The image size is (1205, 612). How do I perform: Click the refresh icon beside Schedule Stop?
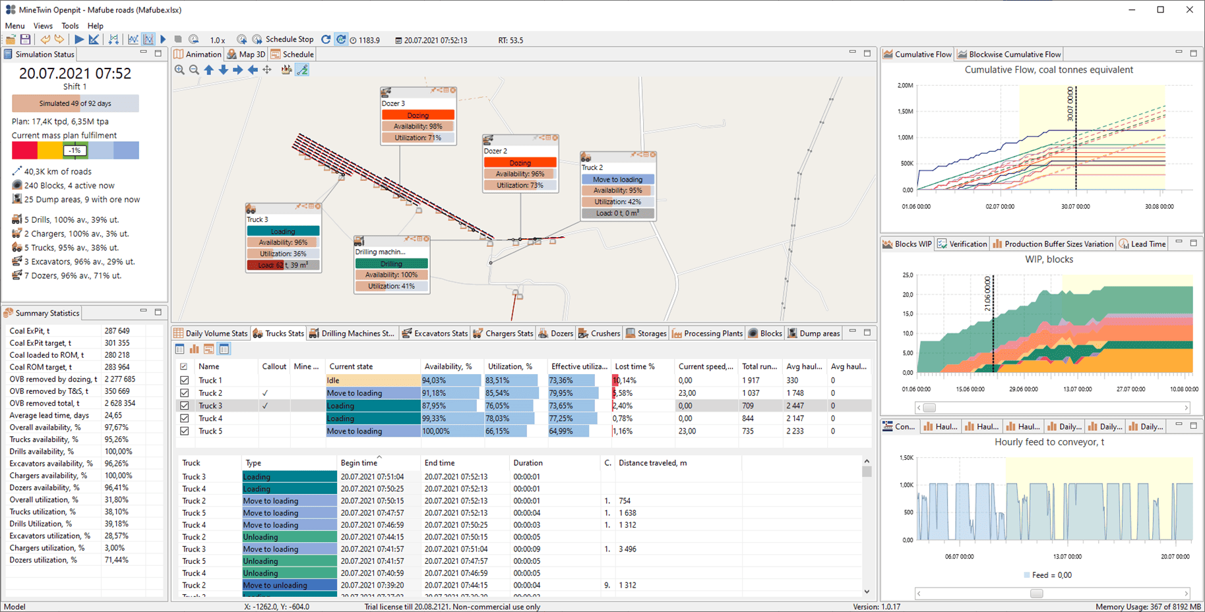point(326,40)
